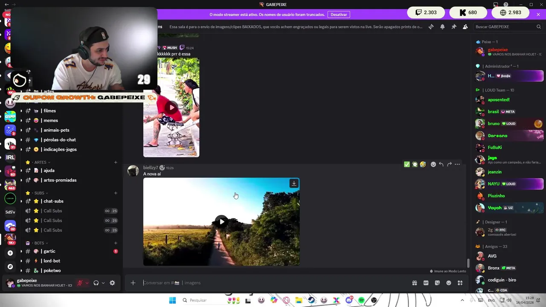Download the video posted by biellzy7
Viewport: 546px width, 307px height.
[x=294, y=183]
